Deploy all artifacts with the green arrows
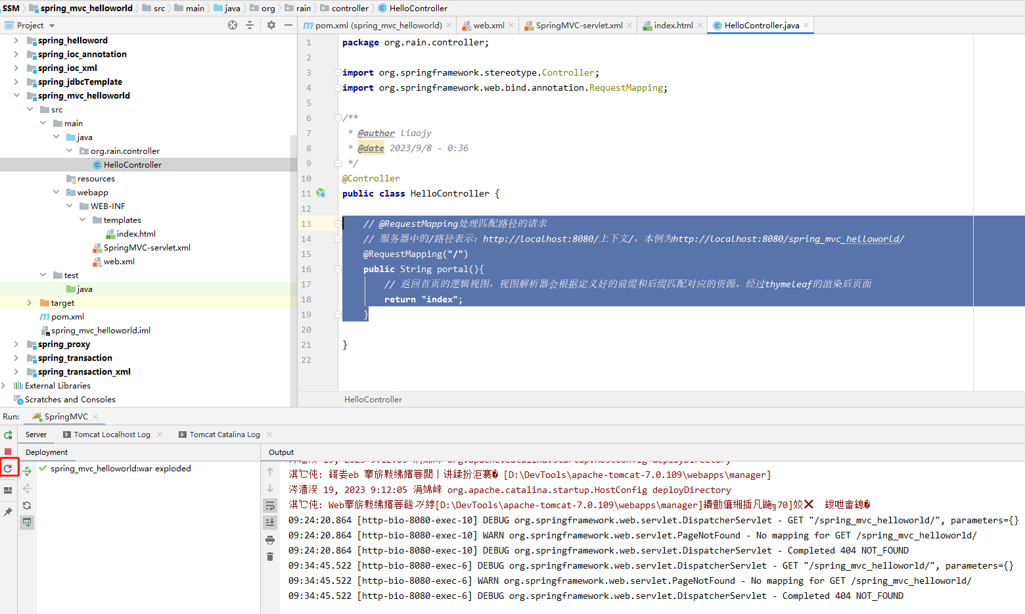1025x614 pixels. pos(27,471)
